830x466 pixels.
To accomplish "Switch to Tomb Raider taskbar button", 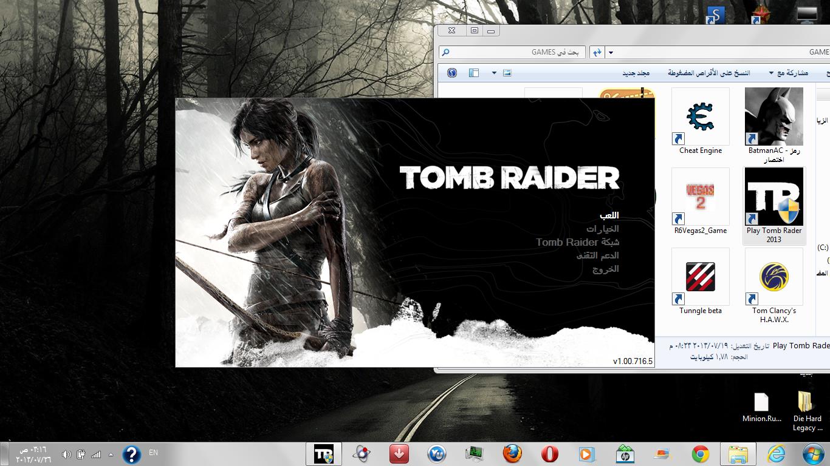I will [324, 454].
